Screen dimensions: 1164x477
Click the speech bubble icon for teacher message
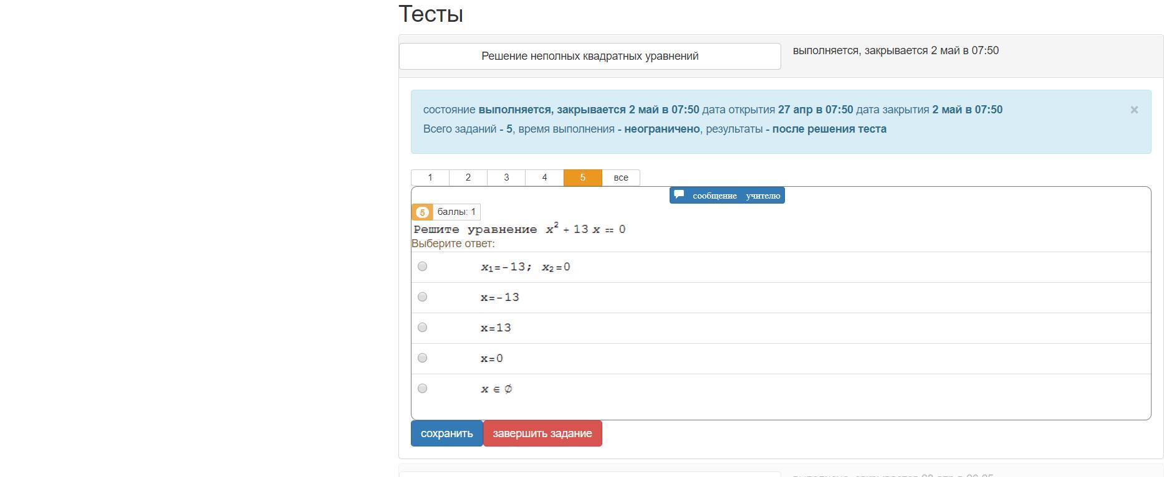point(680,194)
